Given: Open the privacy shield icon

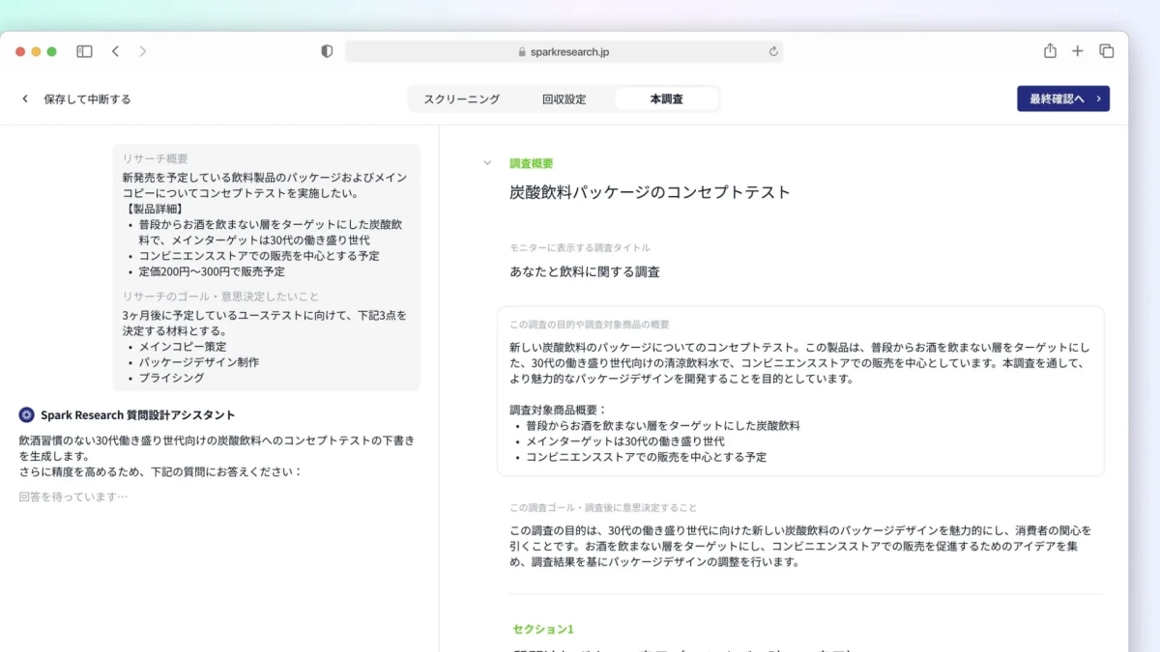Looking at the screenshot, I should (327, 51).
